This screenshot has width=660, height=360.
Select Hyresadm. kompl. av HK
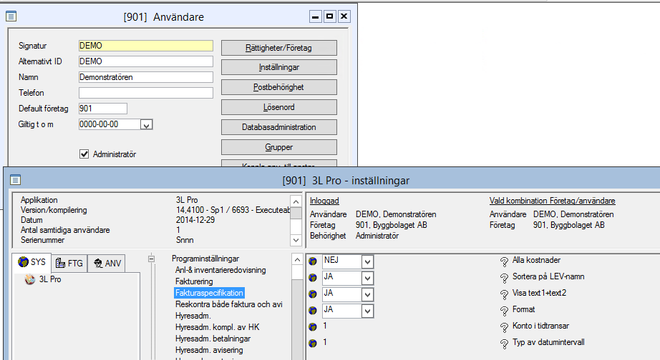[217, 327]
